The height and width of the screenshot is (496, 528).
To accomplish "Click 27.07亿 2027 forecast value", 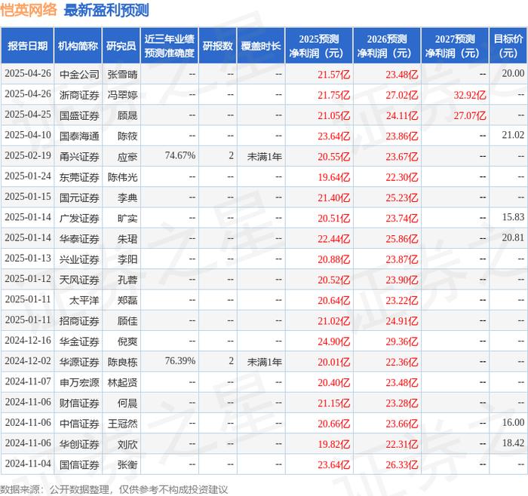I will [x=470, y=116].
